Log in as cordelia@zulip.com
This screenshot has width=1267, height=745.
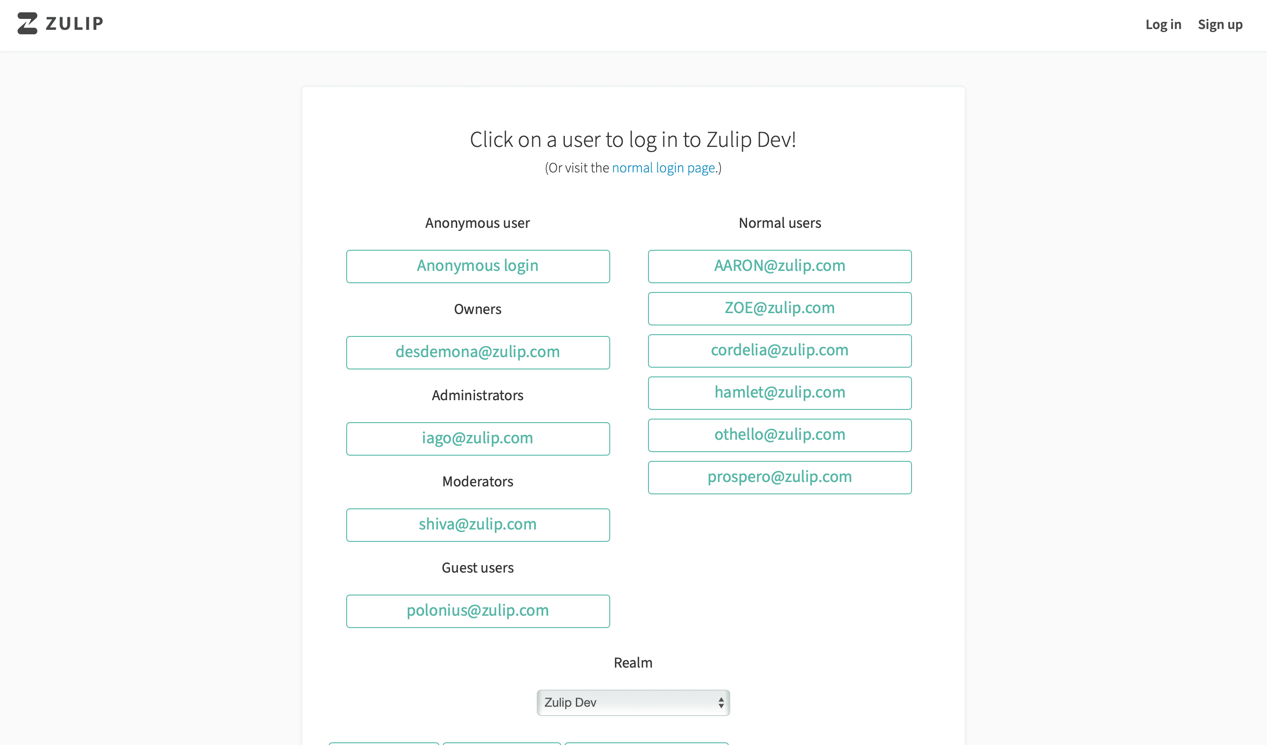779,351
